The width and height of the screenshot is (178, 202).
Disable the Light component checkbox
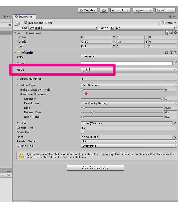pyautogui.click(x=23, y=52)
